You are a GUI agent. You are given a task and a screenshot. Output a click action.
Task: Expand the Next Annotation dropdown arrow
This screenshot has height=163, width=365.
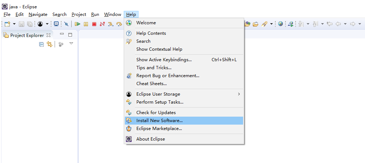click(x=308, y=24)
